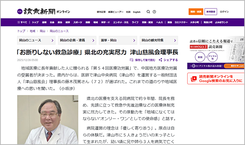This screenshot has width=245, height=145.
Task: Select 経済 in the navigation bar
Action: click(x=68, y=22)
